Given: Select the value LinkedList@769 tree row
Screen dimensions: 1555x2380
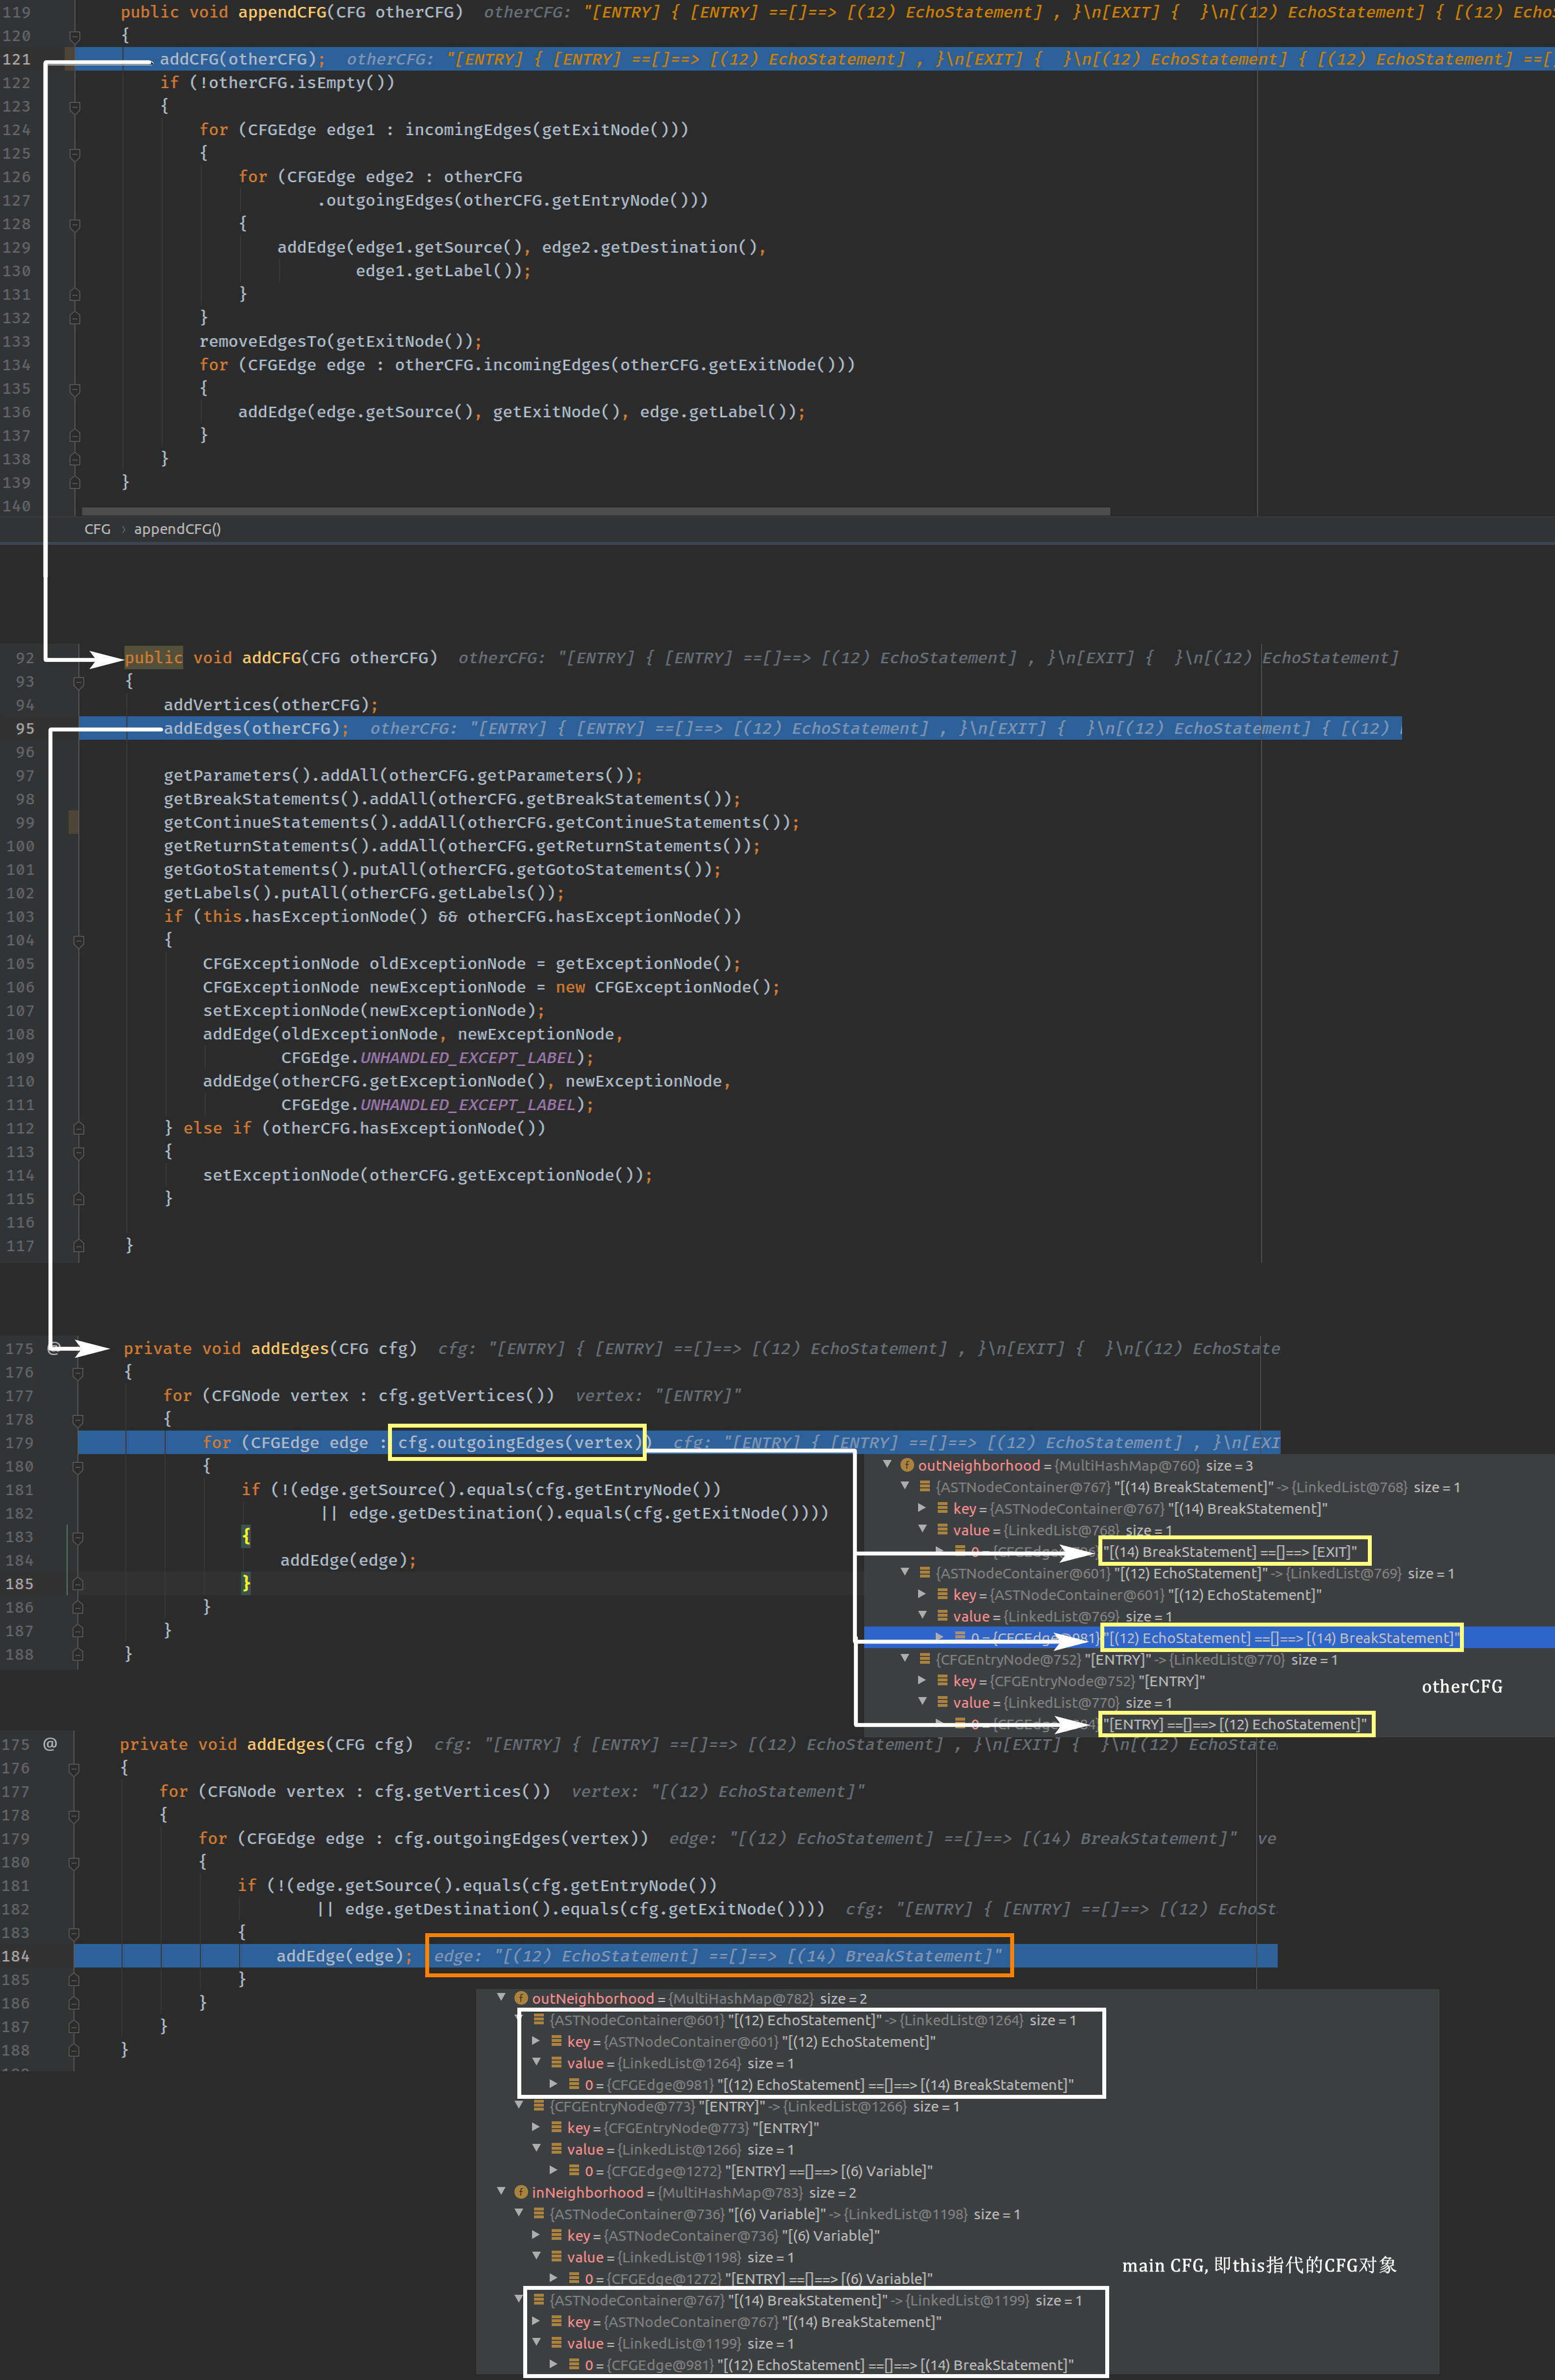Looking at the screenshot, I should click(1209, 1616).
